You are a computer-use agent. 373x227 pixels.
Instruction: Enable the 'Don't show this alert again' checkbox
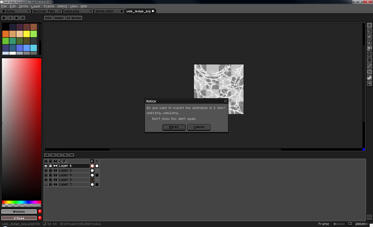pos(149,119)
